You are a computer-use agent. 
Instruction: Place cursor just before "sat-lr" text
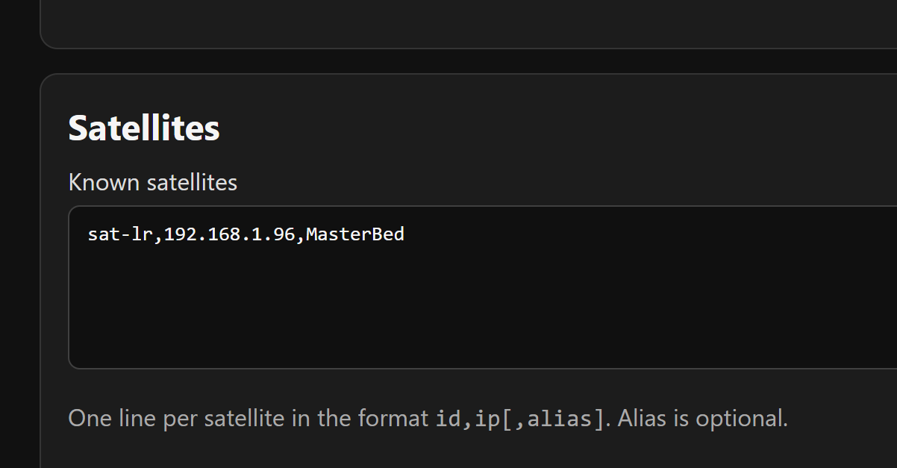click(x=88, y=234)
